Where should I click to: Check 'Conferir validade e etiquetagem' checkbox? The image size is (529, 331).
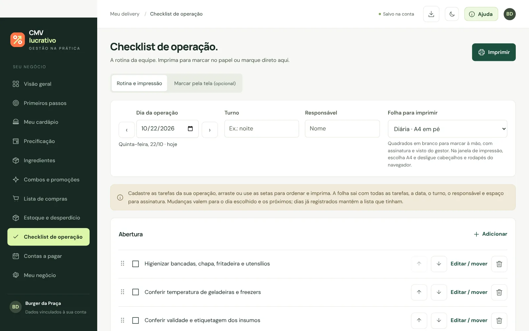coord(136,320)
